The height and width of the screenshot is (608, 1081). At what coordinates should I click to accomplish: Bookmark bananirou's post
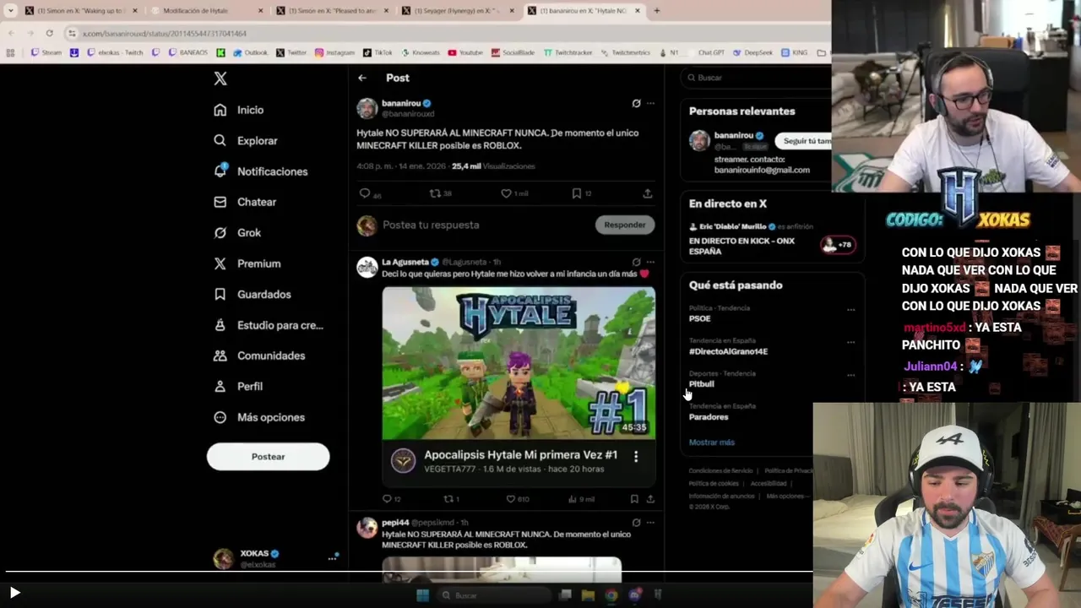pos(577,193)
